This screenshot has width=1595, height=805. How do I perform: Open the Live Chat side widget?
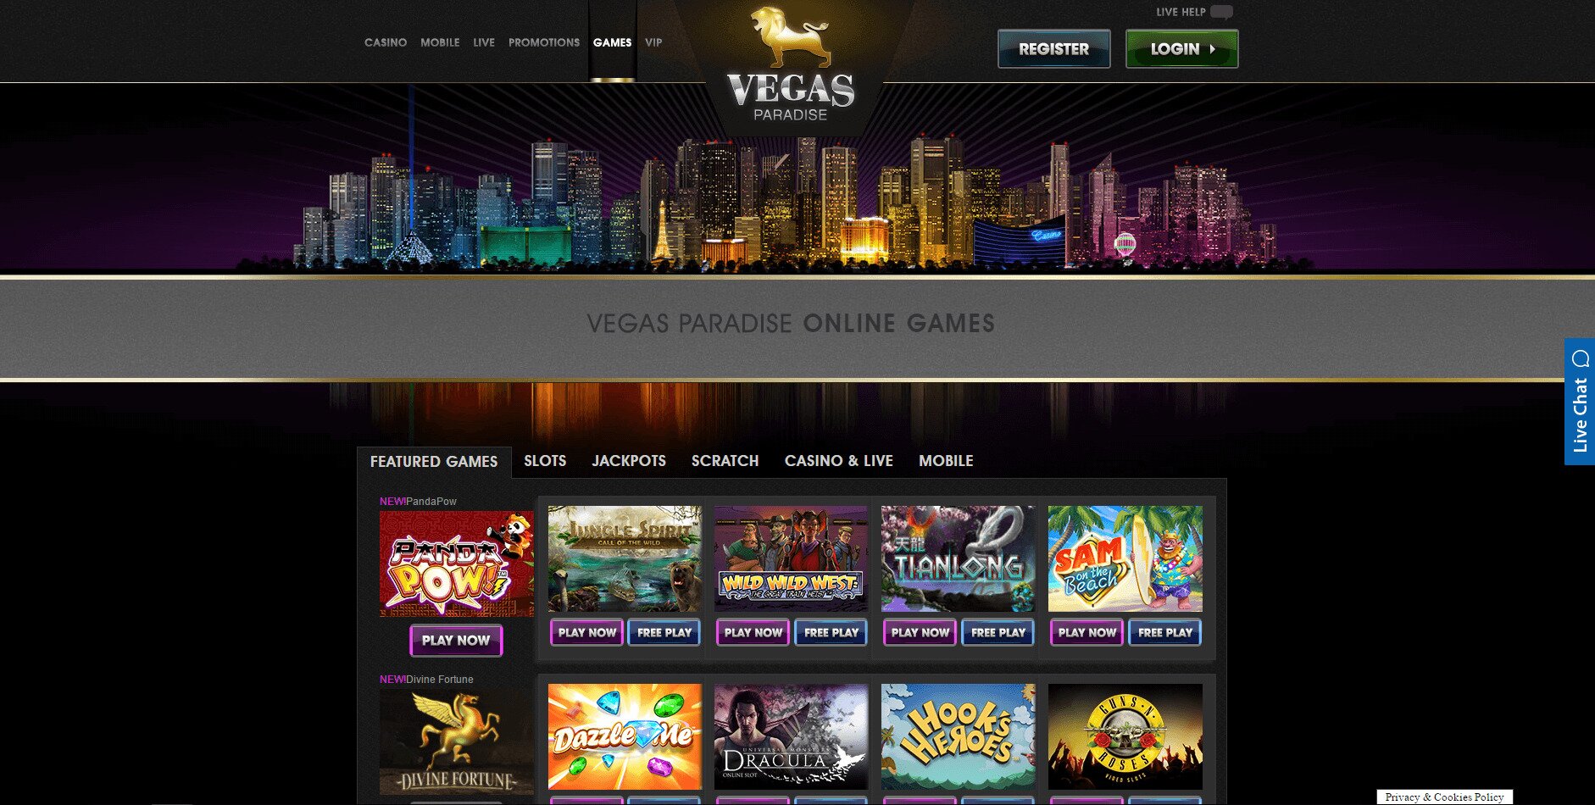tap(1579, 402)
